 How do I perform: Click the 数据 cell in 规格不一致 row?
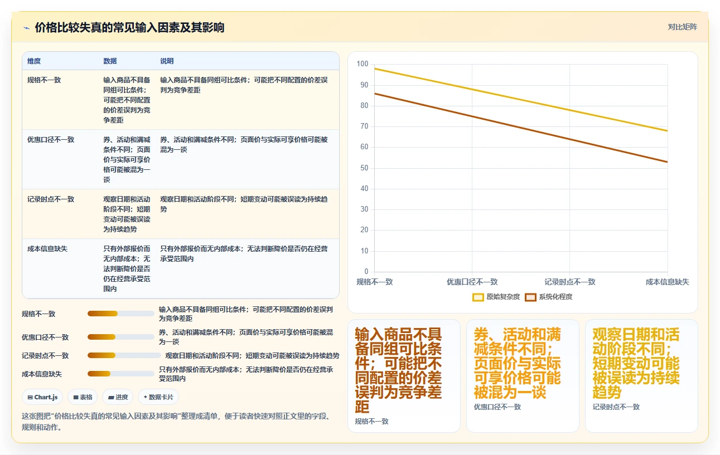click(127, 100)
